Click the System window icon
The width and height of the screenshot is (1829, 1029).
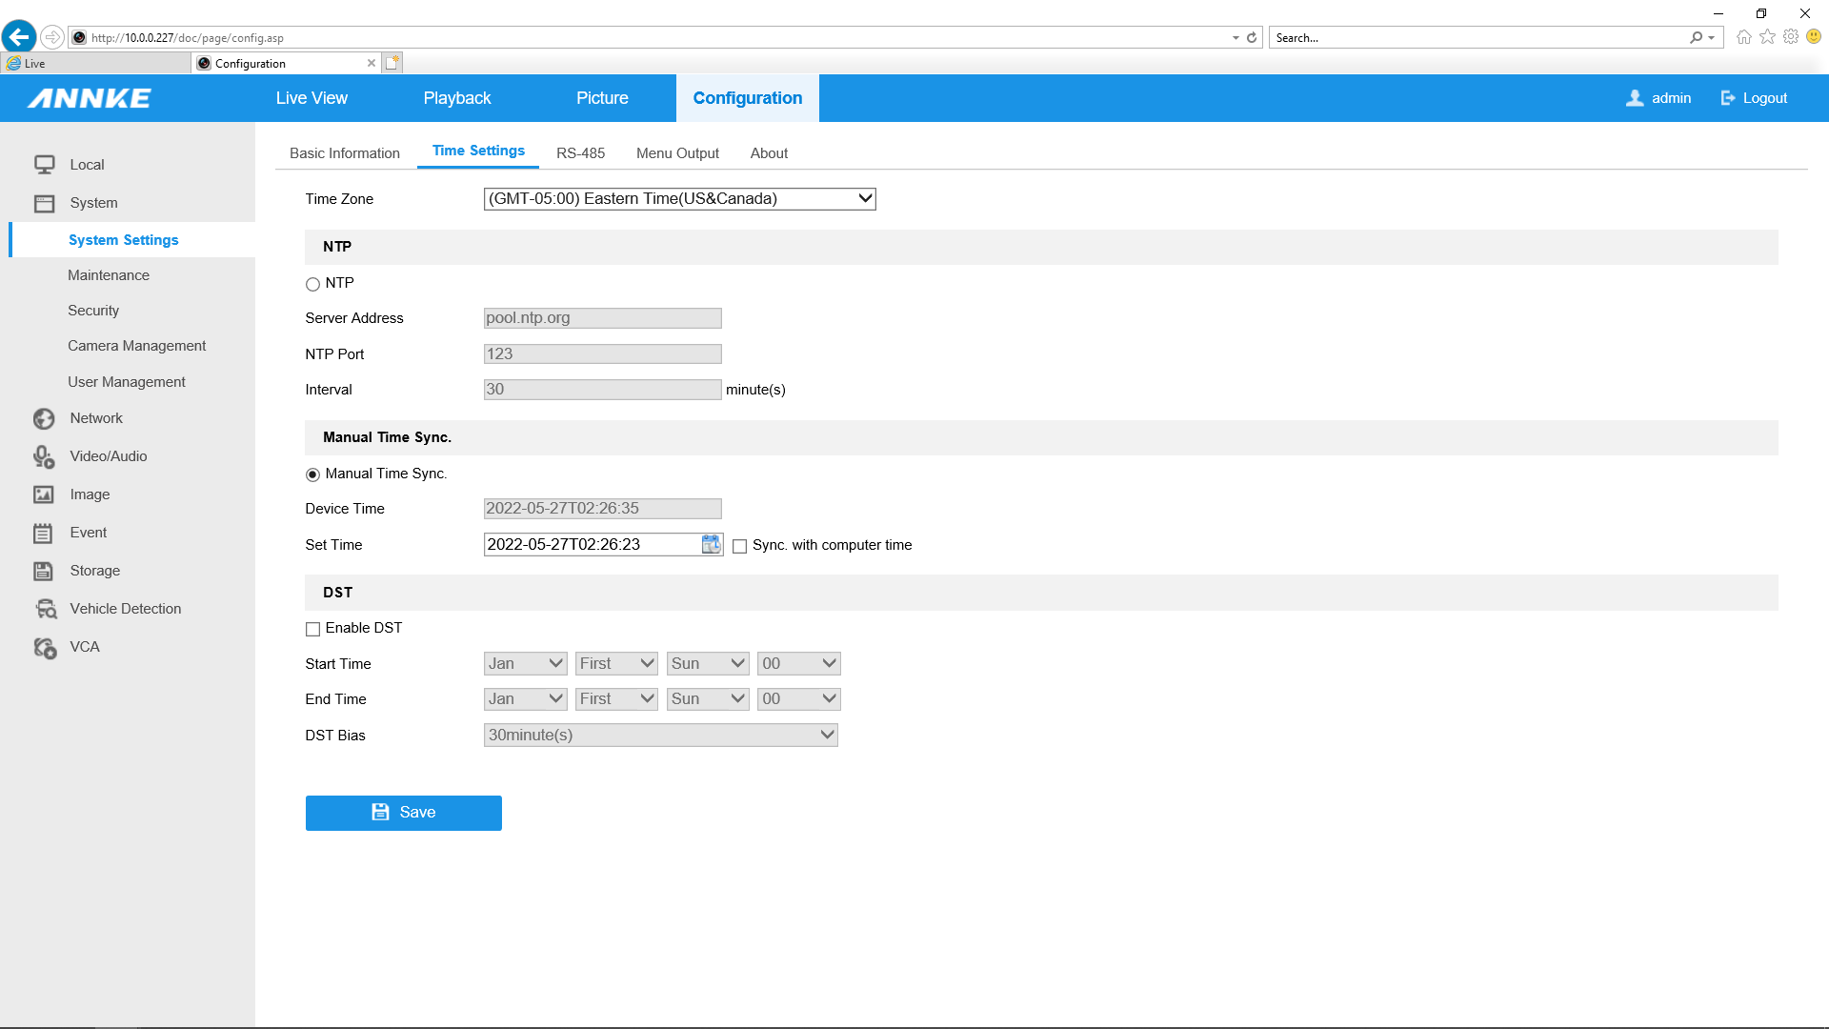[44, 203]
